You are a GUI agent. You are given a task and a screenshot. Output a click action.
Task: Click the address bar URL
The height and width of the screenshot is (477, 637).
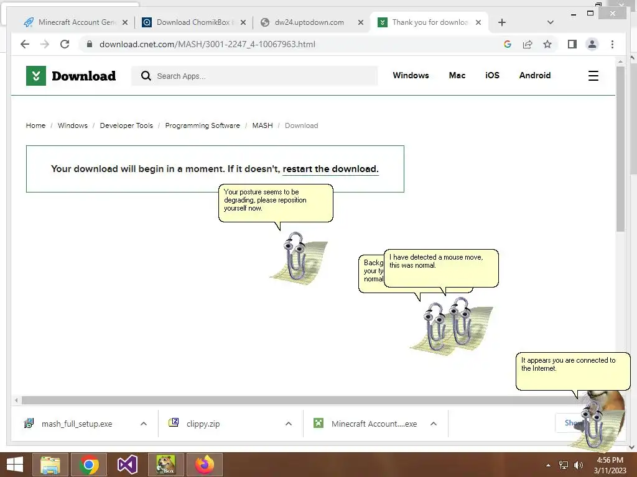[207, 44]
